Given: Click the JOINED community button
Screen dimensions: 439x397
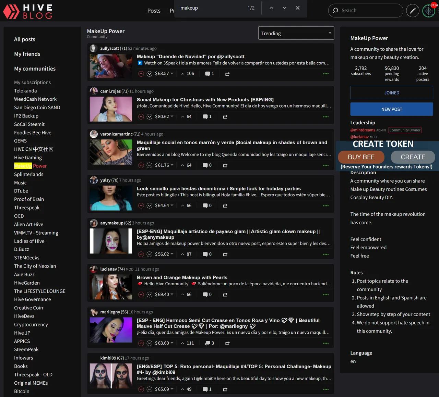Looking at the screenshot, I should click(x=392, y=93).
